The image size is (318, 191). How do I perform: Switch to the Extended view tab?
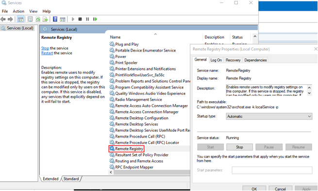tap(50, 179)
